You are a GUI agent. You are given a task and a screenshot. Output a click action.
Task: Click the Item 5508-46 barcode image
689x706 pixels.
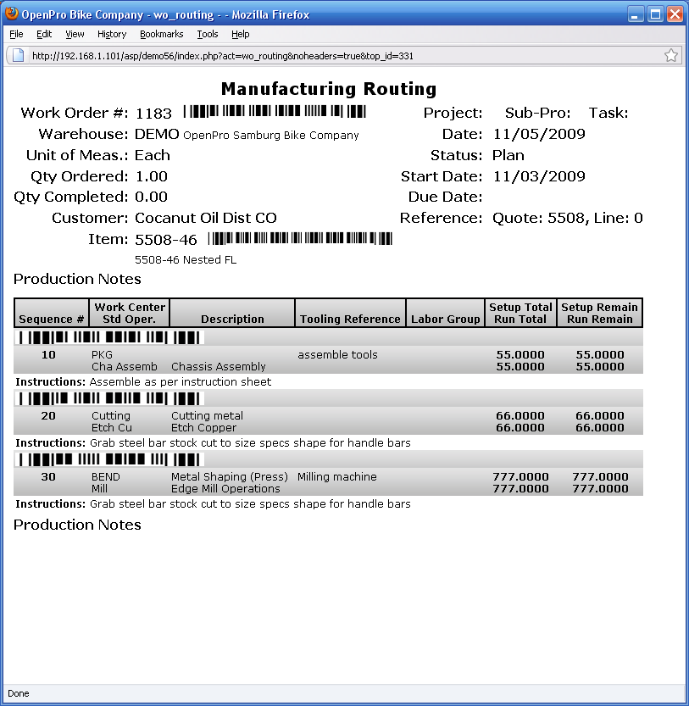pos(299,239)
